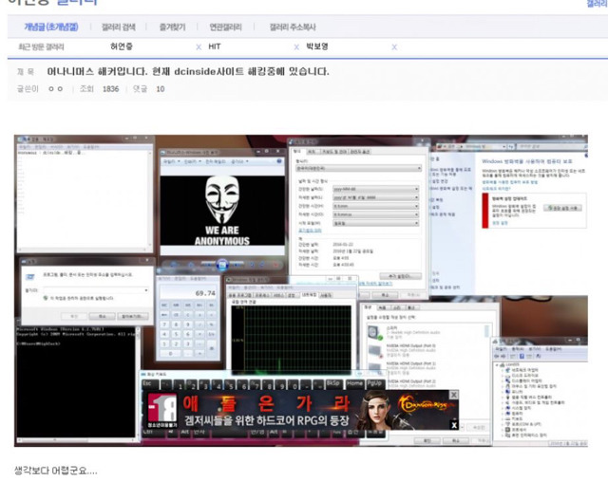Screen dimensions: 608x500
Task: Click 전자 메일 in Photo Viewer toolbar
Action: click(x=215, y=161)
